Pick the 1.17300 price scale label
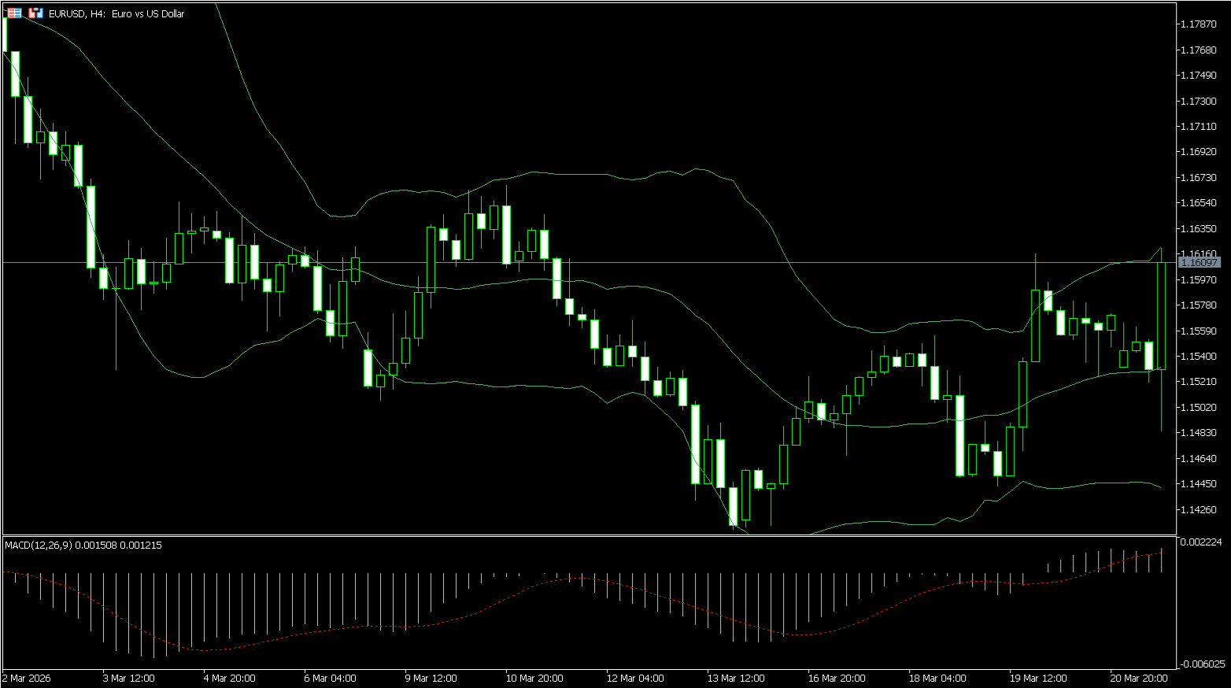This screenshot has height=688, width=1231. pos(1198,101)
